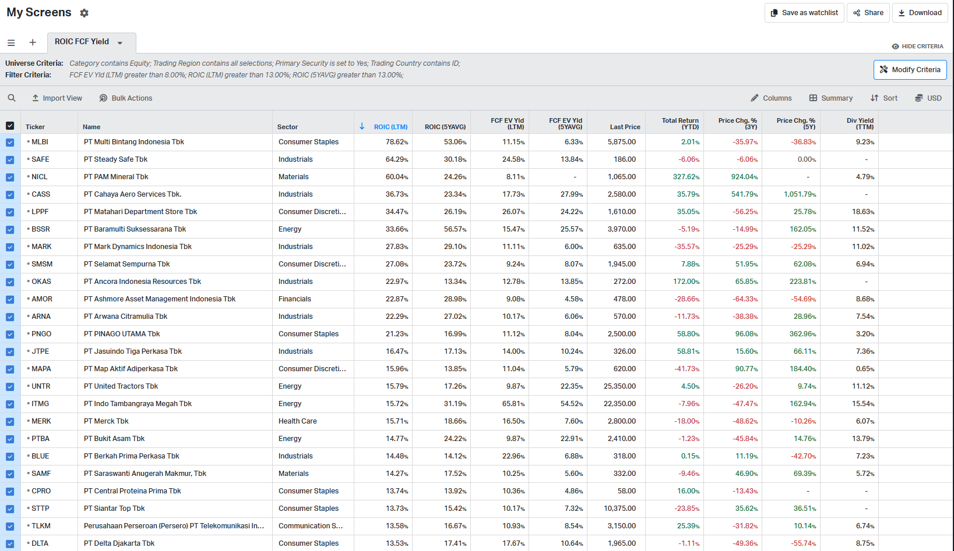Uncheck the SAFE row checkbox
The image size is (954, 551).
click(10, 159)
